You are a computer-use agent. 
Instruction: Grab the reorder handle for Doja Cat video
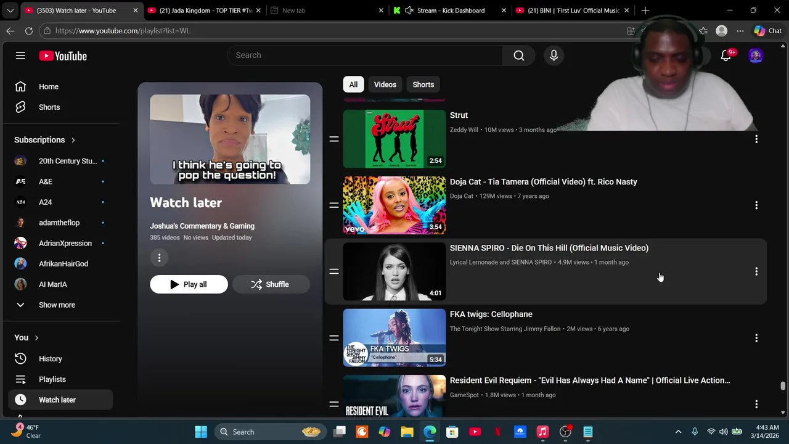click(x=334, y=205)
